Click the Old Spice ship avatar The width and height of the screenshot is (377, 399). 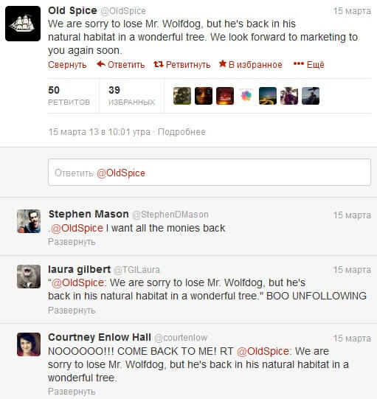(x=23, y=24)
